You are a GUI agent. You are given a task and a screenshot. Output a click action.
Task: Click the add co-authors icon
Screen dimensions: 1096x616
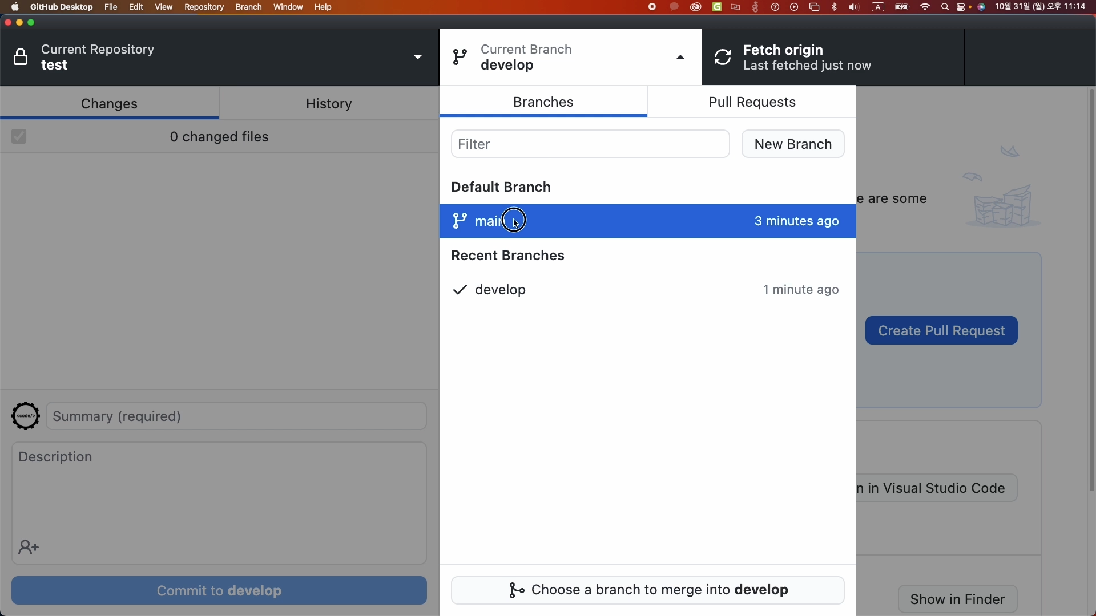[29, 548]
